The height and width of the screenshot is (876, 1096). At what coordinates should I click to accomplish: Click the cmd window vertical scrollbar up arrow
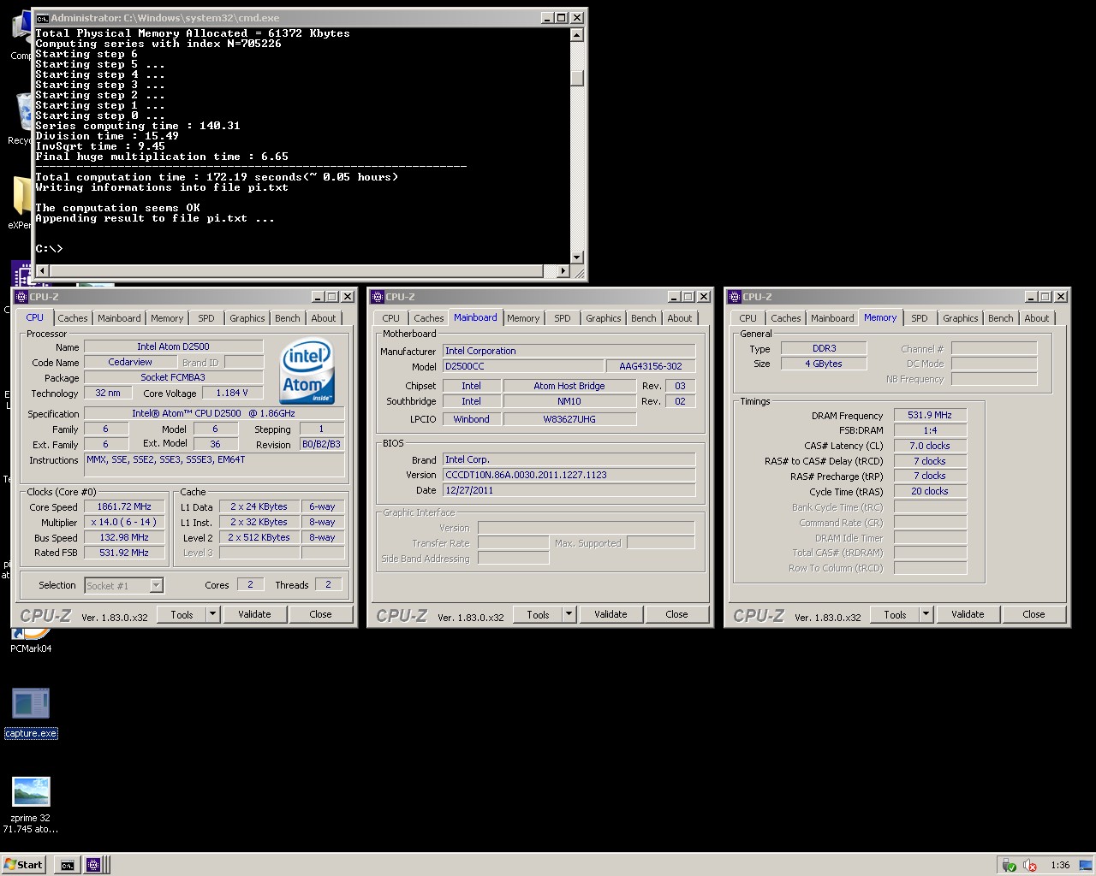click(577, 35)
